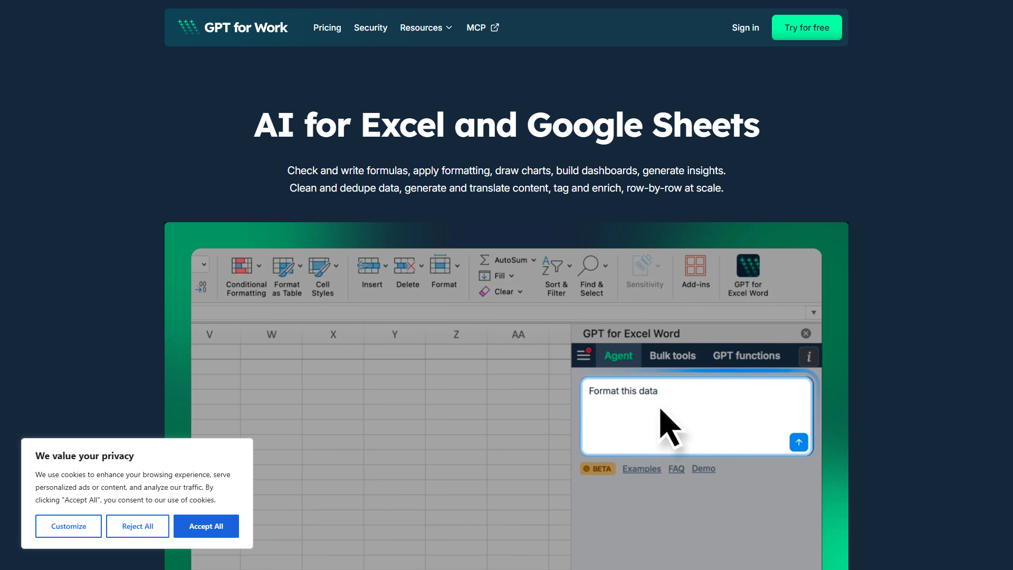Click the GPT for Work logo
This screenshot has width=1013, height=570.
pos(233,27)
